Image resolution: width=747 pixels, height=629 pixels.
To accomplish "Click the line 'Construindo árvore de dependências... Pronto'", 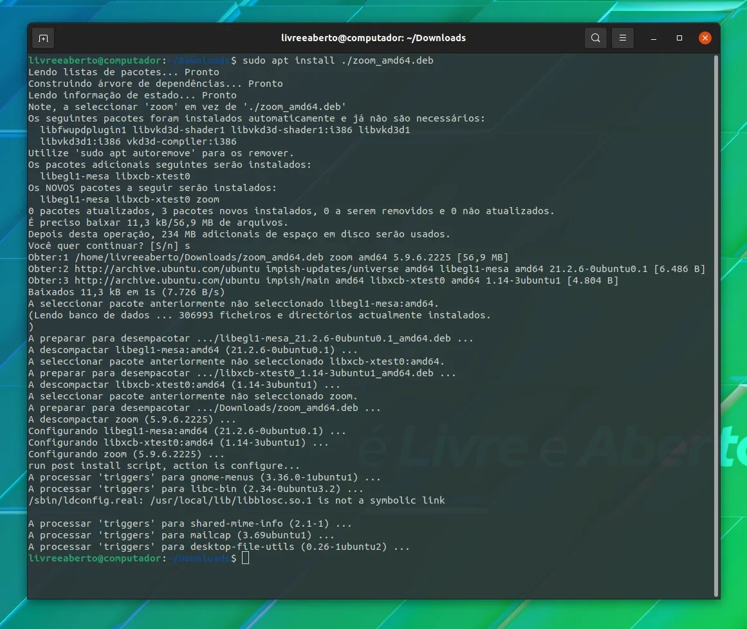I will (x=155, y=84).
